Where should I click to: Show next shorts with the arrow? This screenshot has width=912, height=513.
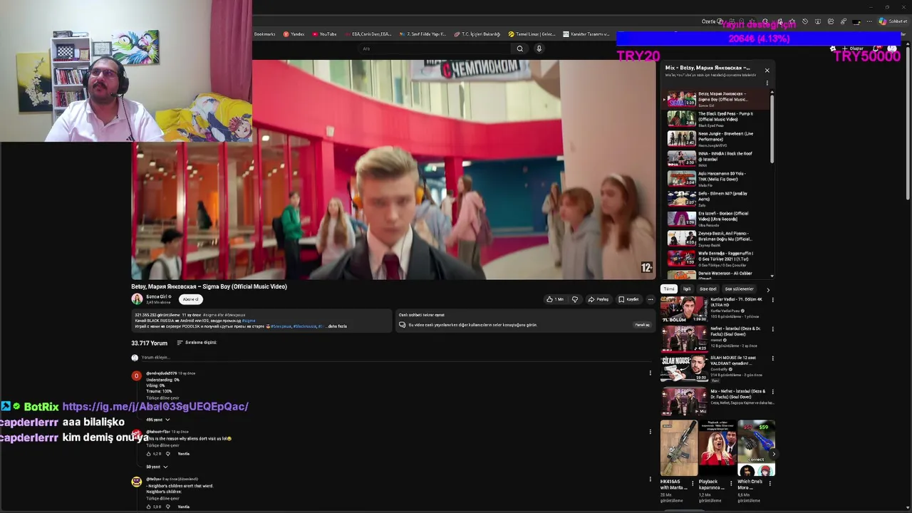click(x=773, y=454)
